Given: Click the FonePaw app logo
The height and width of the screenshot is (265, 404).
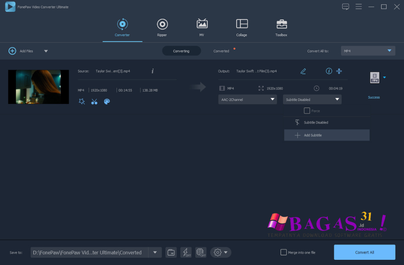Looking at the screenshot, I should 10,7.
